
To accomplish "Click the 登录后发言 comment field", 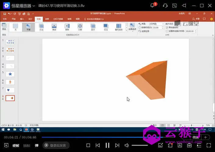I will click(x=56, y=145).
